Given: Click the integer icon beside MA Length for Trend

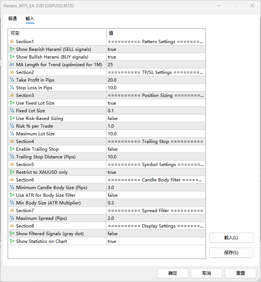Looking at the screenshot, I should tap(12, 65).
